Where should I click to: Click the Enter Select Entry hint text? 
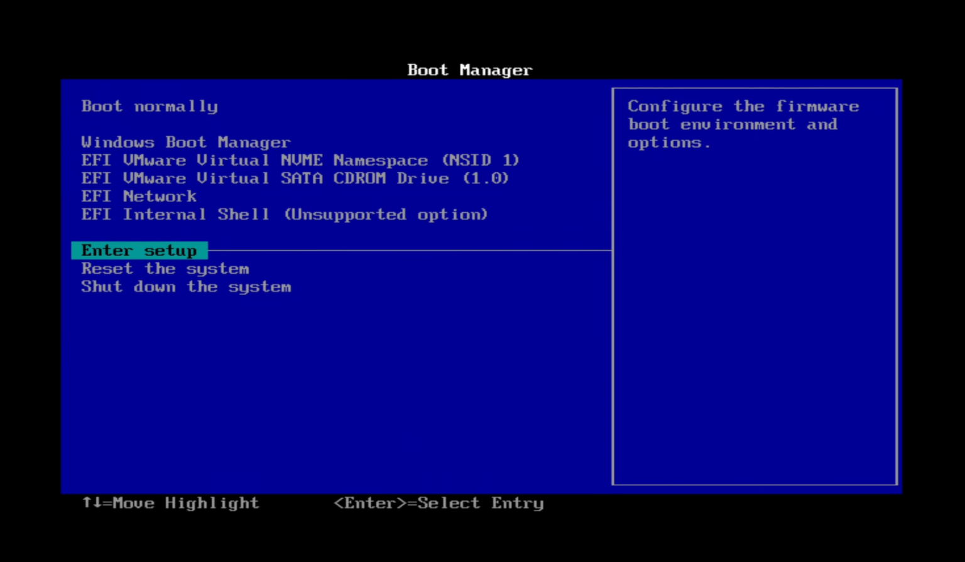click(x=440, y=503)
